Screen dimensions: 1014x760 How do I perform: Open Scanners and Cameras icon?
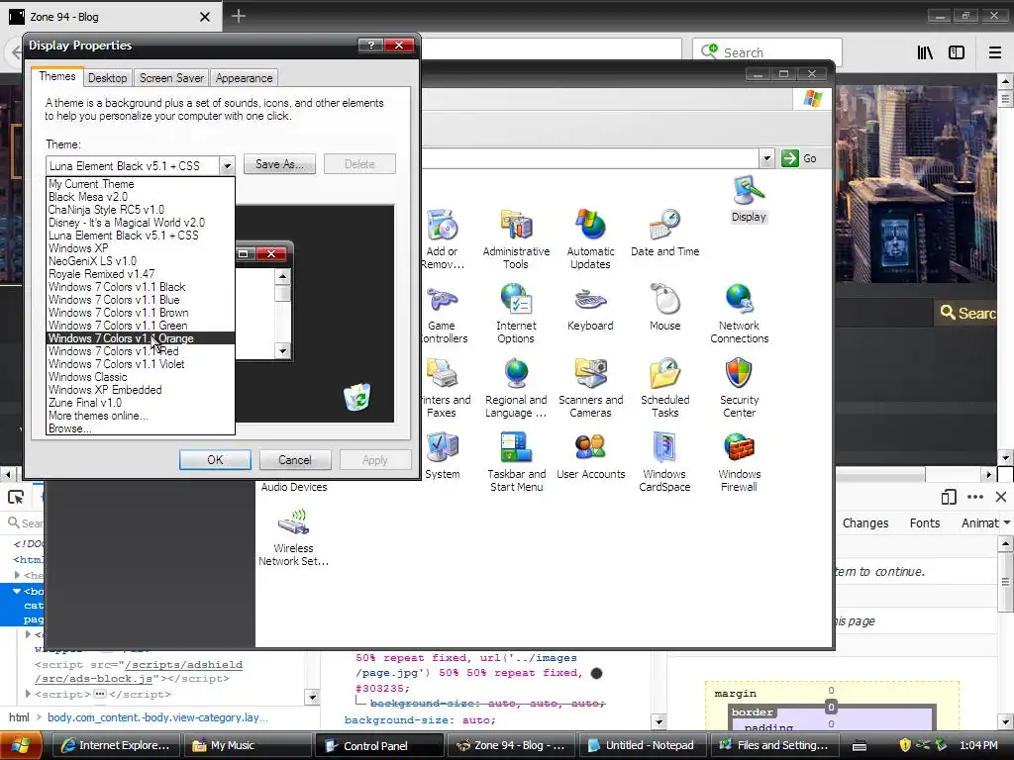click(x=590, y=388)
